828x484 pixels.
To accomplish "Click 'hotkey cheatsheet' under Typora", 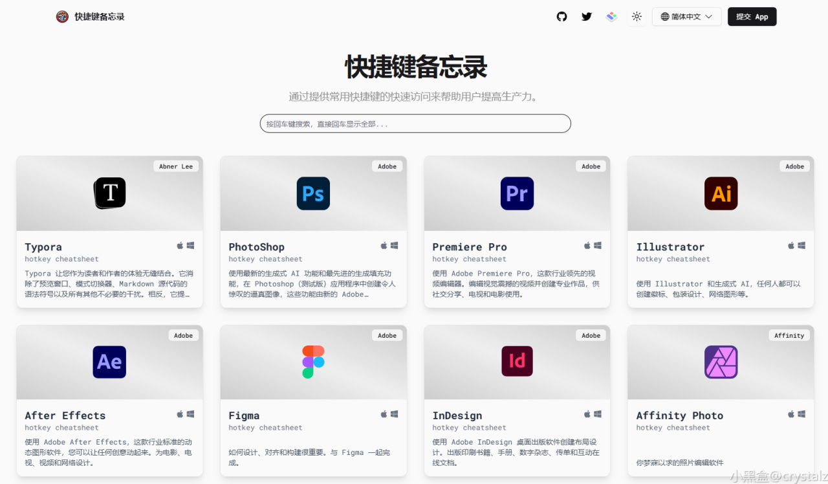I will [x=61, y=259].
